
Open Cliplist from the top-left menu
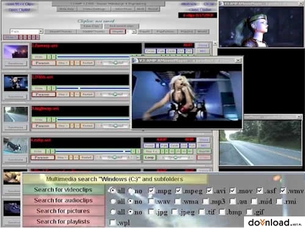(20, 10)
